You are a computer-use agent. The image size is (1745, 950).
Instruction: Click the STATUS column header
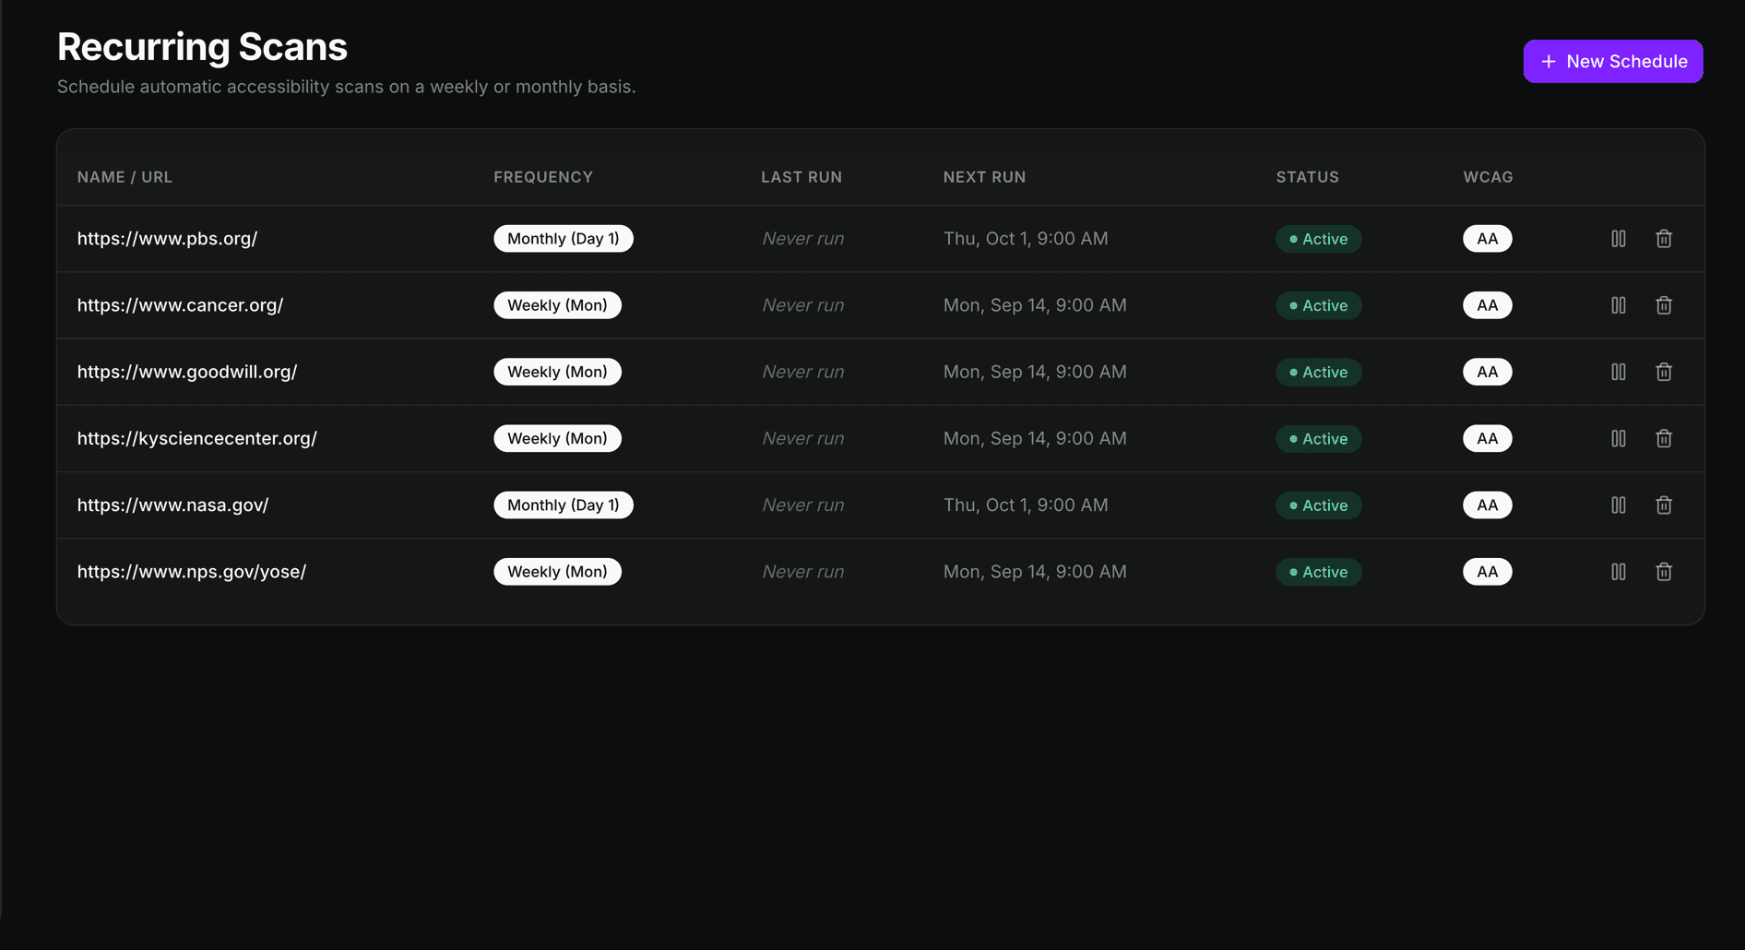click(1307, 177)
